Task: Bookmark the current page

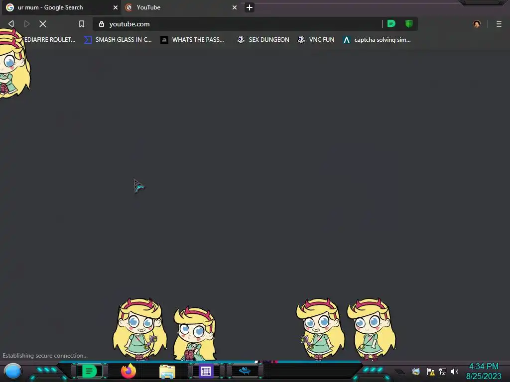Action: point(82,24)
